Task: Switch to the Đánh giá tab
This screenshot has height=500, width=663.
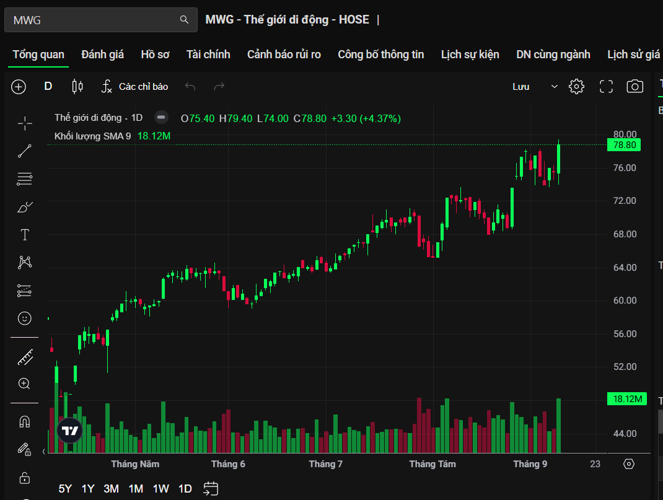Action: pyautogui.click(x=102, y=55)
